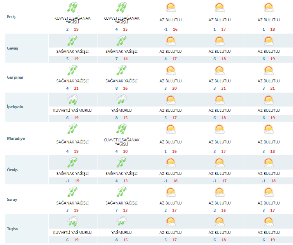
Task: Click Muradiye's heavy shower icon above 4 / 10
Action: [x=122, y=130]
